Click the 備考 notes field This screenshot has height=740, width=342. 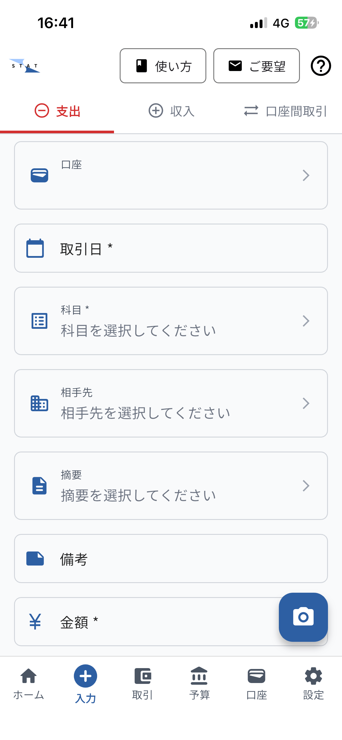[171, 559]
